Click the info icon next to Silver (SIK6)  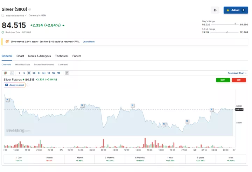[x=29, y=9]
